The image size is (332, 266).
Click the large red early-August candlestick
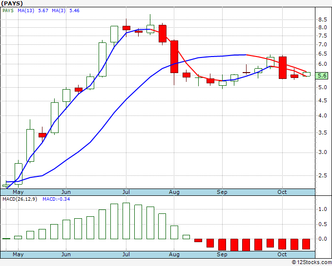174,57
